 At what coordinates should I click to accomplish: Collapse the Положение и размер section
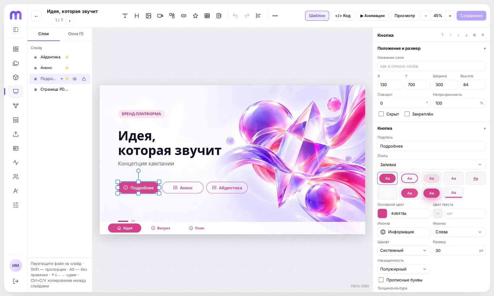(485, 49)
